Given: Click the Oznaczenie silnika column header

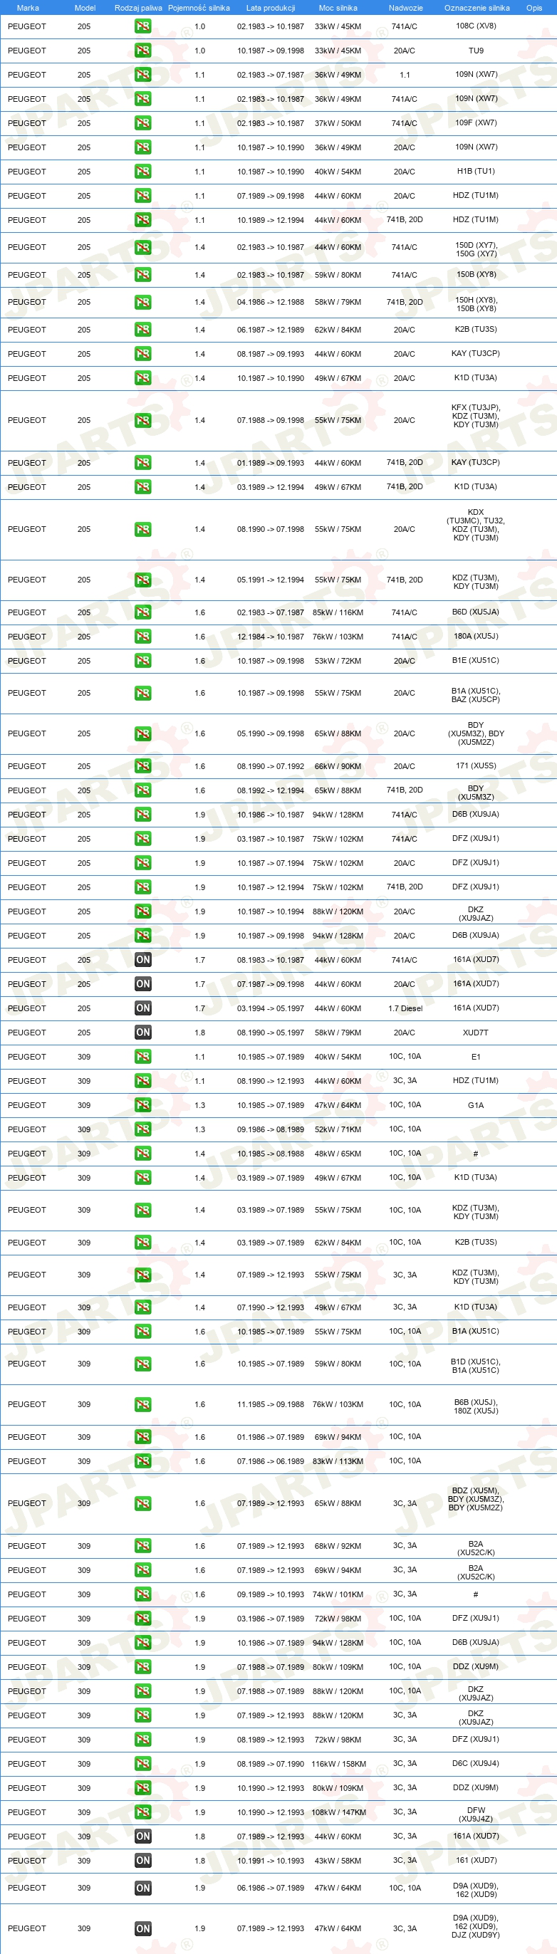Looking at the screenshot, I should pos(477,8).
